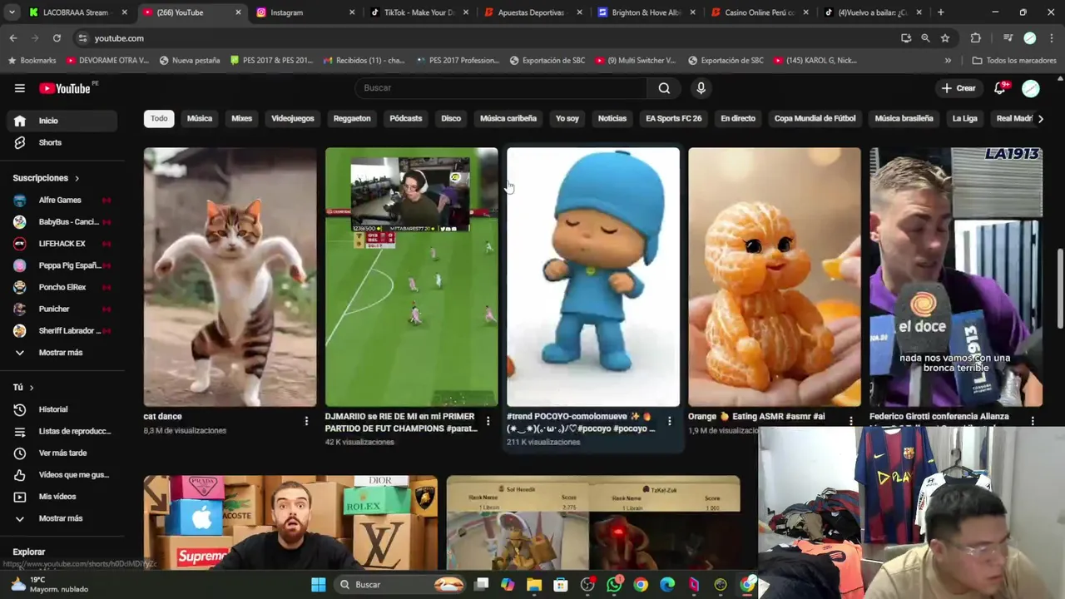Select the Pódcasts filter chip

click(x=406, y=118)
